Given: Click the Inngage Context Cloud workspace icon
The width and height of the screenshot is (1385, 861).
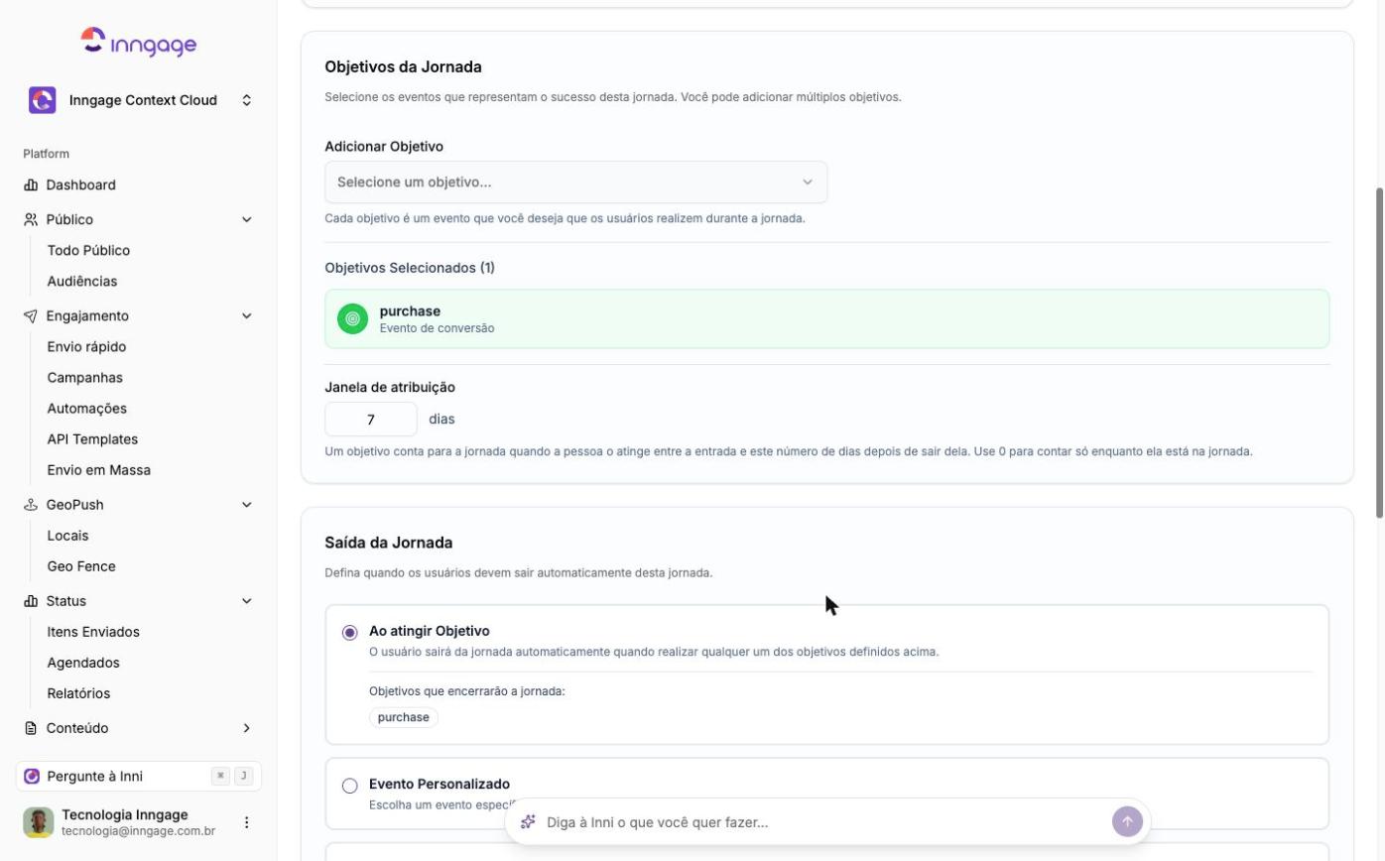Looking at the screenshot, I should click(x=42, y=100).
